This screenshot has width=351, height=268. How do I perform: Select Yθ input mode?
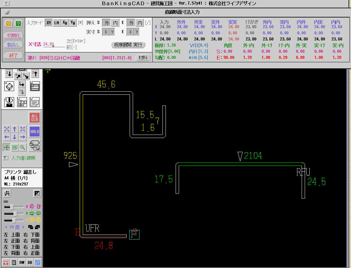73,23
